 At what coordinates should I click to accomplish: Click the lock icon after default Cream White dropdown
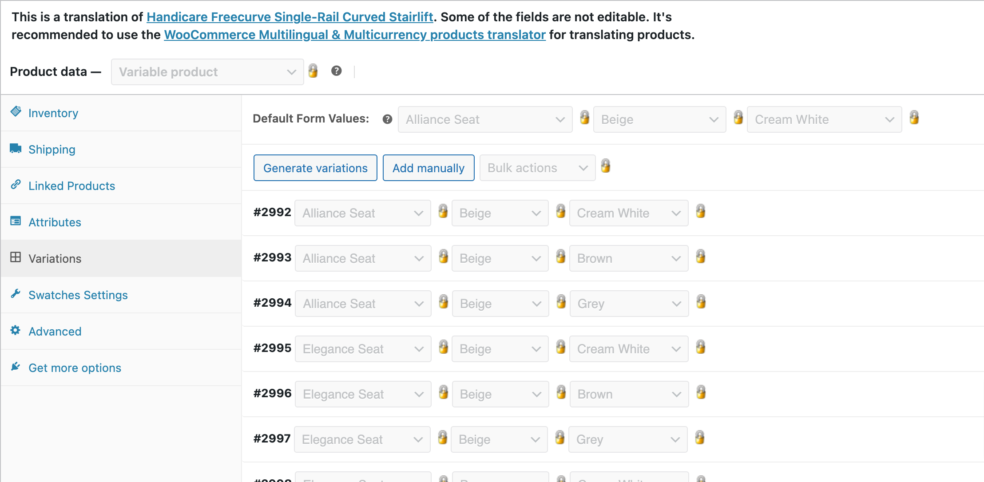point(914,117)
